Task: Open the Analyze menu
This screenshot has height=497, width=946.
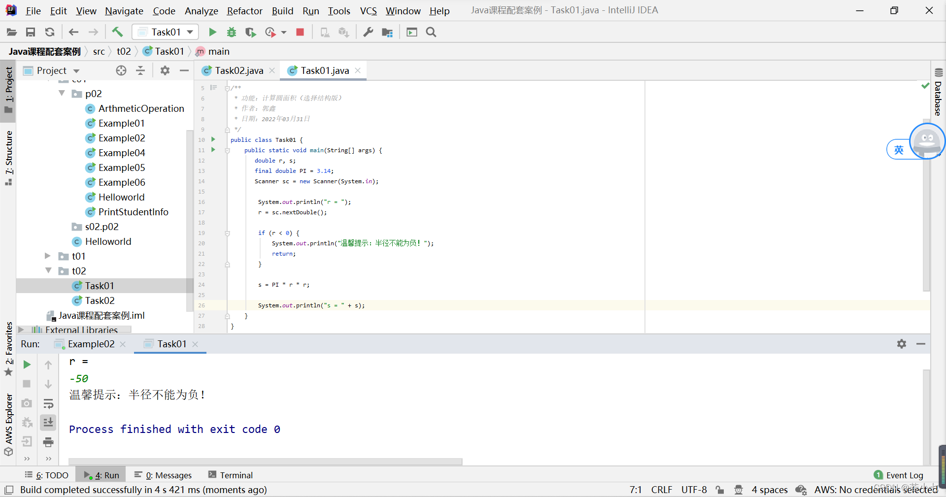Action: point(201,11)
